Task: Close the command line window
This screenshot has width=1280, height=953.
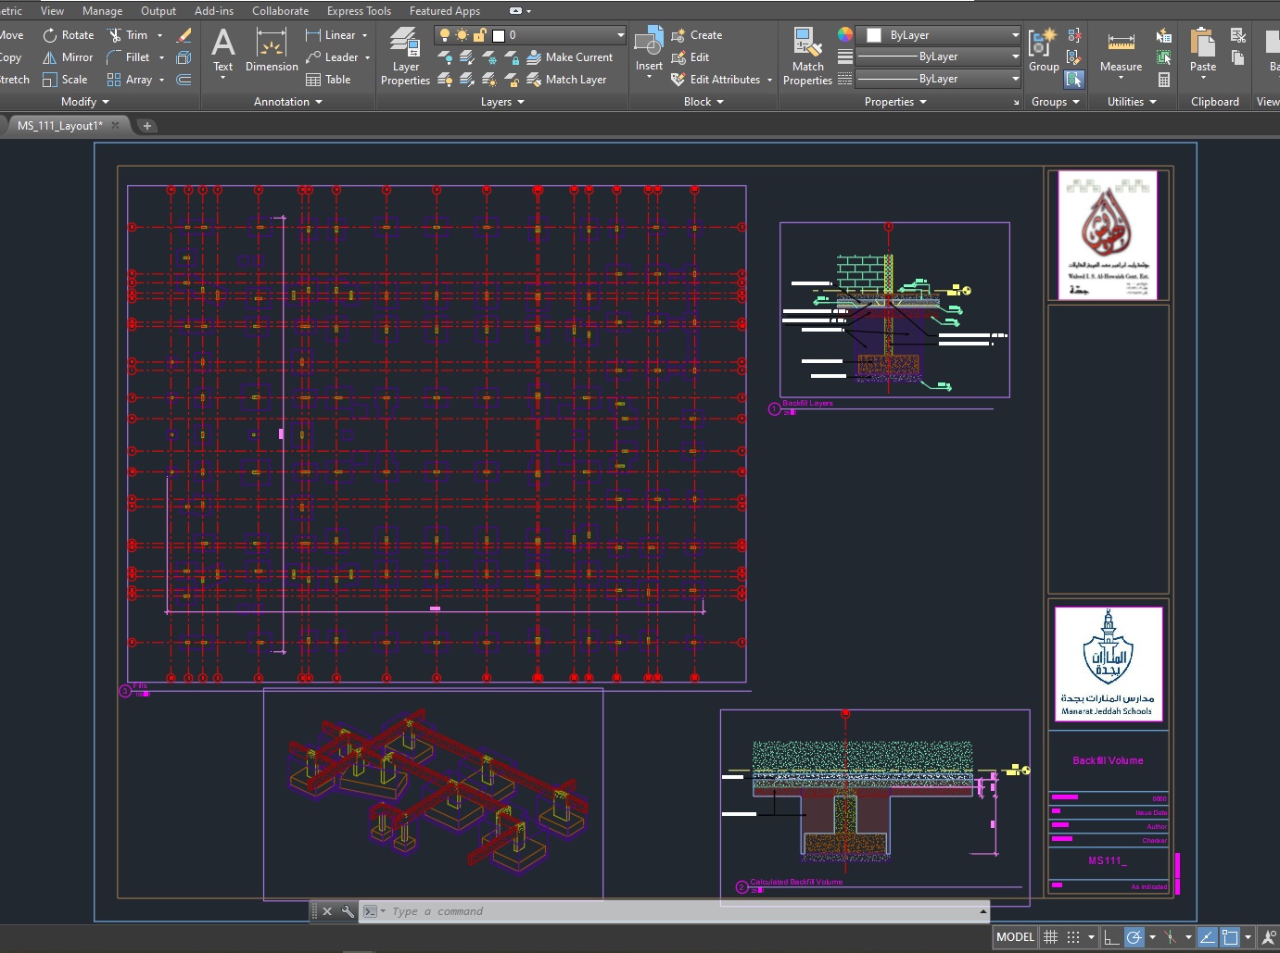Action: (327, 911)
